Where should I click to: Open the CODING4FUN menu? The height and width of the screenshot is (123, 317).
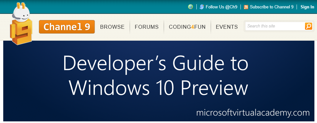pyautogui.click(x=187, y=27)
